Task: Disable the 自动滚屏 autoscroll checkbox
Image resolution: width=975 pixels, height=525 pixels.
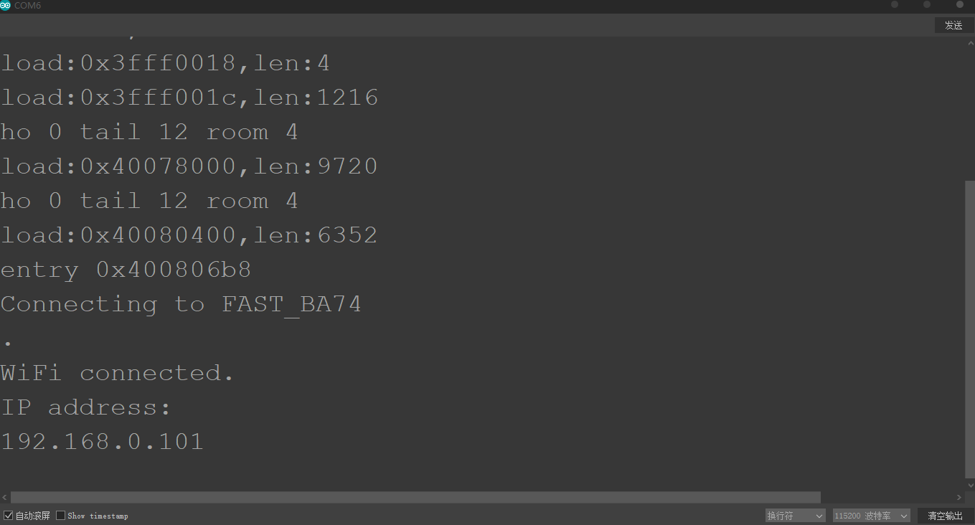Action: (9, 516)
